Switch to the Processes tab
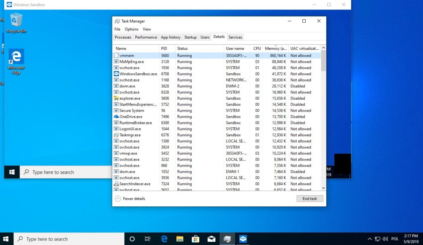This screenshot has height=245, width=423. tap(123, 37)
